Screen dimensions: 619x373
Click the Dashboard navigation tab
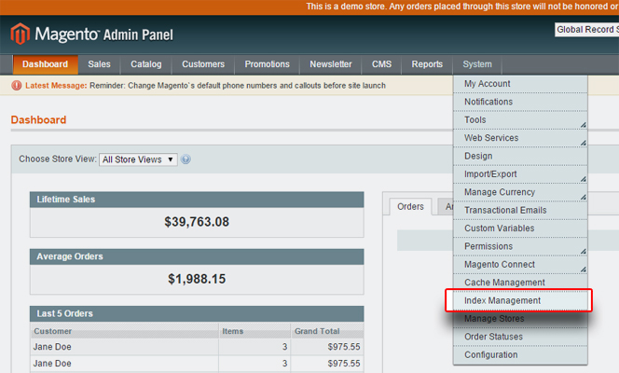[x=45, y=64]
